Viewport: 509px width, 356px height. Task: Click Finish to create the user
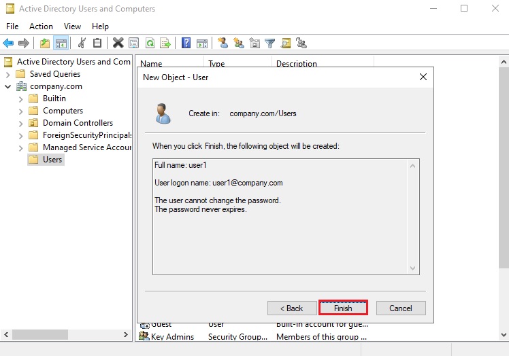(x=343, y=308)
